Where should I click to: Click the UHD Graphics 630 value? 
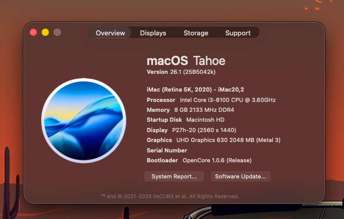point(228,140)
